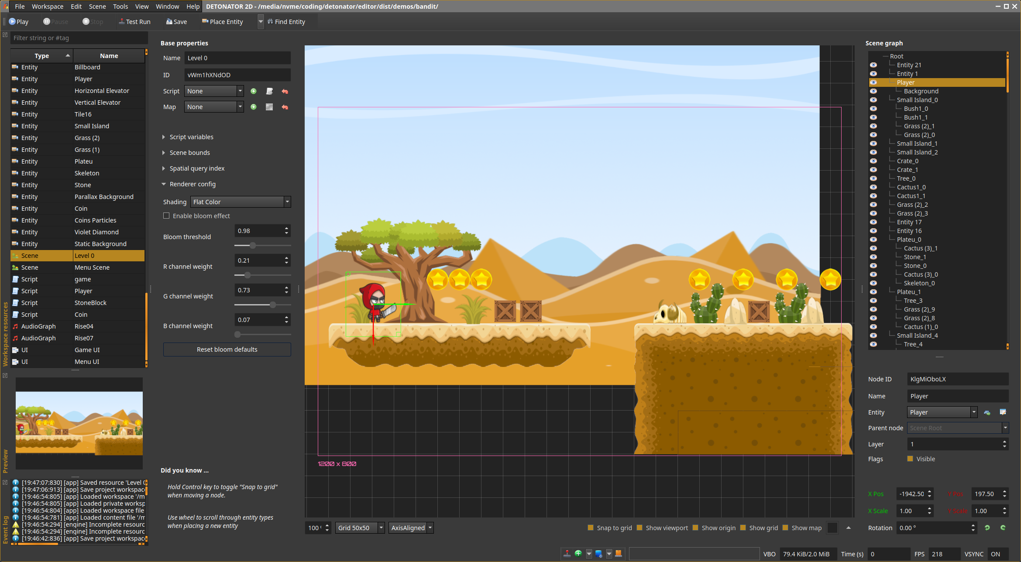The height and width of the screenshot is (562, 1021).
Task: Open the Tools menu
Action: [120, 7]
